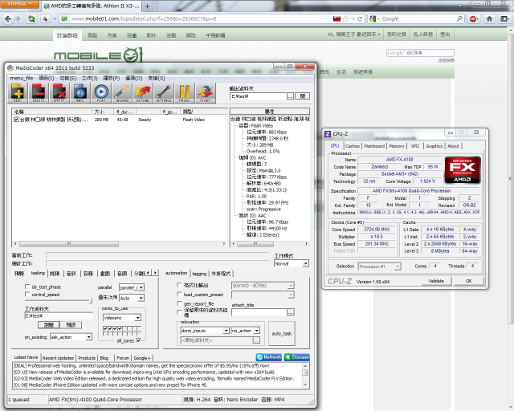Open the no_action relocation dropdown
Screen dimensions: 514x411
pyautogui.click(x=246, y=331)
